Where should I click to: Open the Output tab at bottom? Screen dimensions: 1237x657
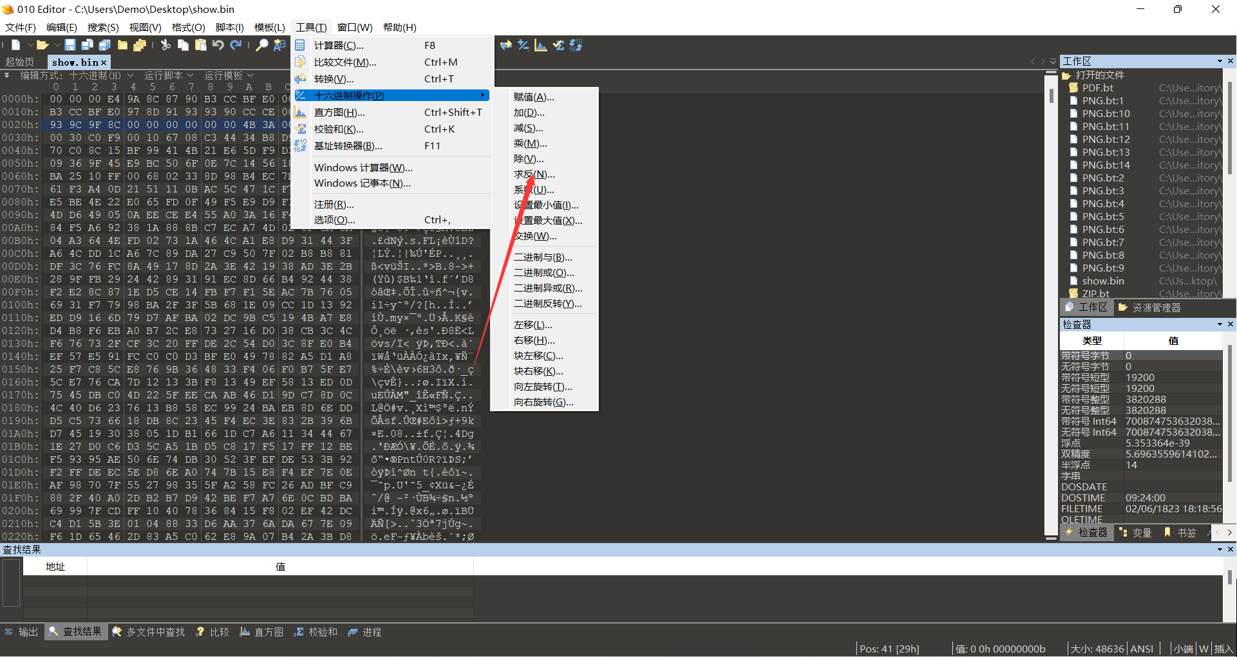pyautogui.click(x=22, y=632)
